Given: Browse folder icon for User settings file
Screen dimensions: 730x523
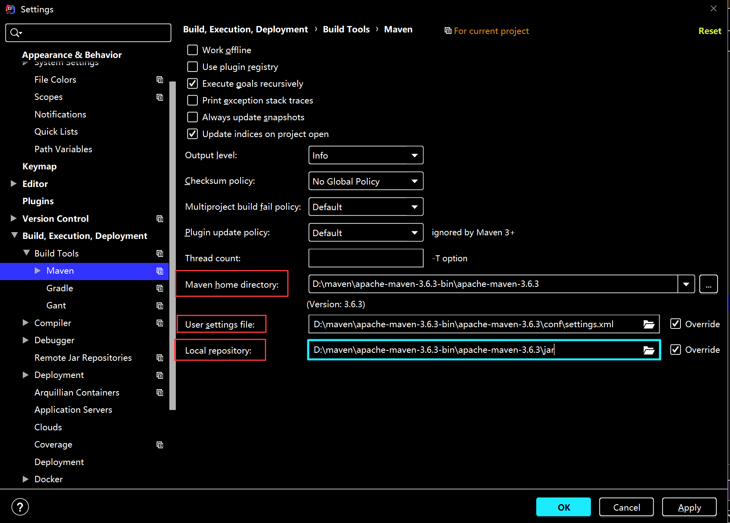Looking at the screenshot, I should pos(649,324).
